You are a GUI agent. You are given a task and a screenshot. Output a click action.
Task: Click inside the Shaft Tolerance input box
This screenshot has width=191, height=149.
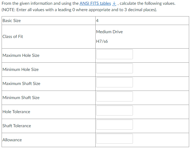click(114, 125)
